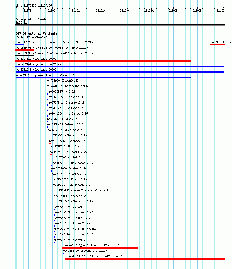Click the 21185k ruler tick label
This screenshot has width=232, height=269.
[x=173, y=10]
